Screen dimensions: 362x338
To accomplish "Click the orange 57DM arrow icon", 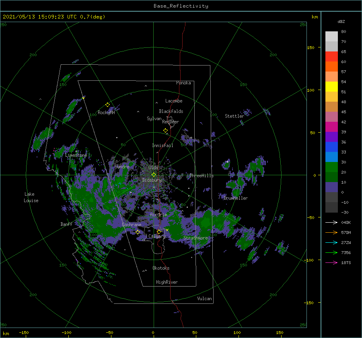I will tap(331, 233).
